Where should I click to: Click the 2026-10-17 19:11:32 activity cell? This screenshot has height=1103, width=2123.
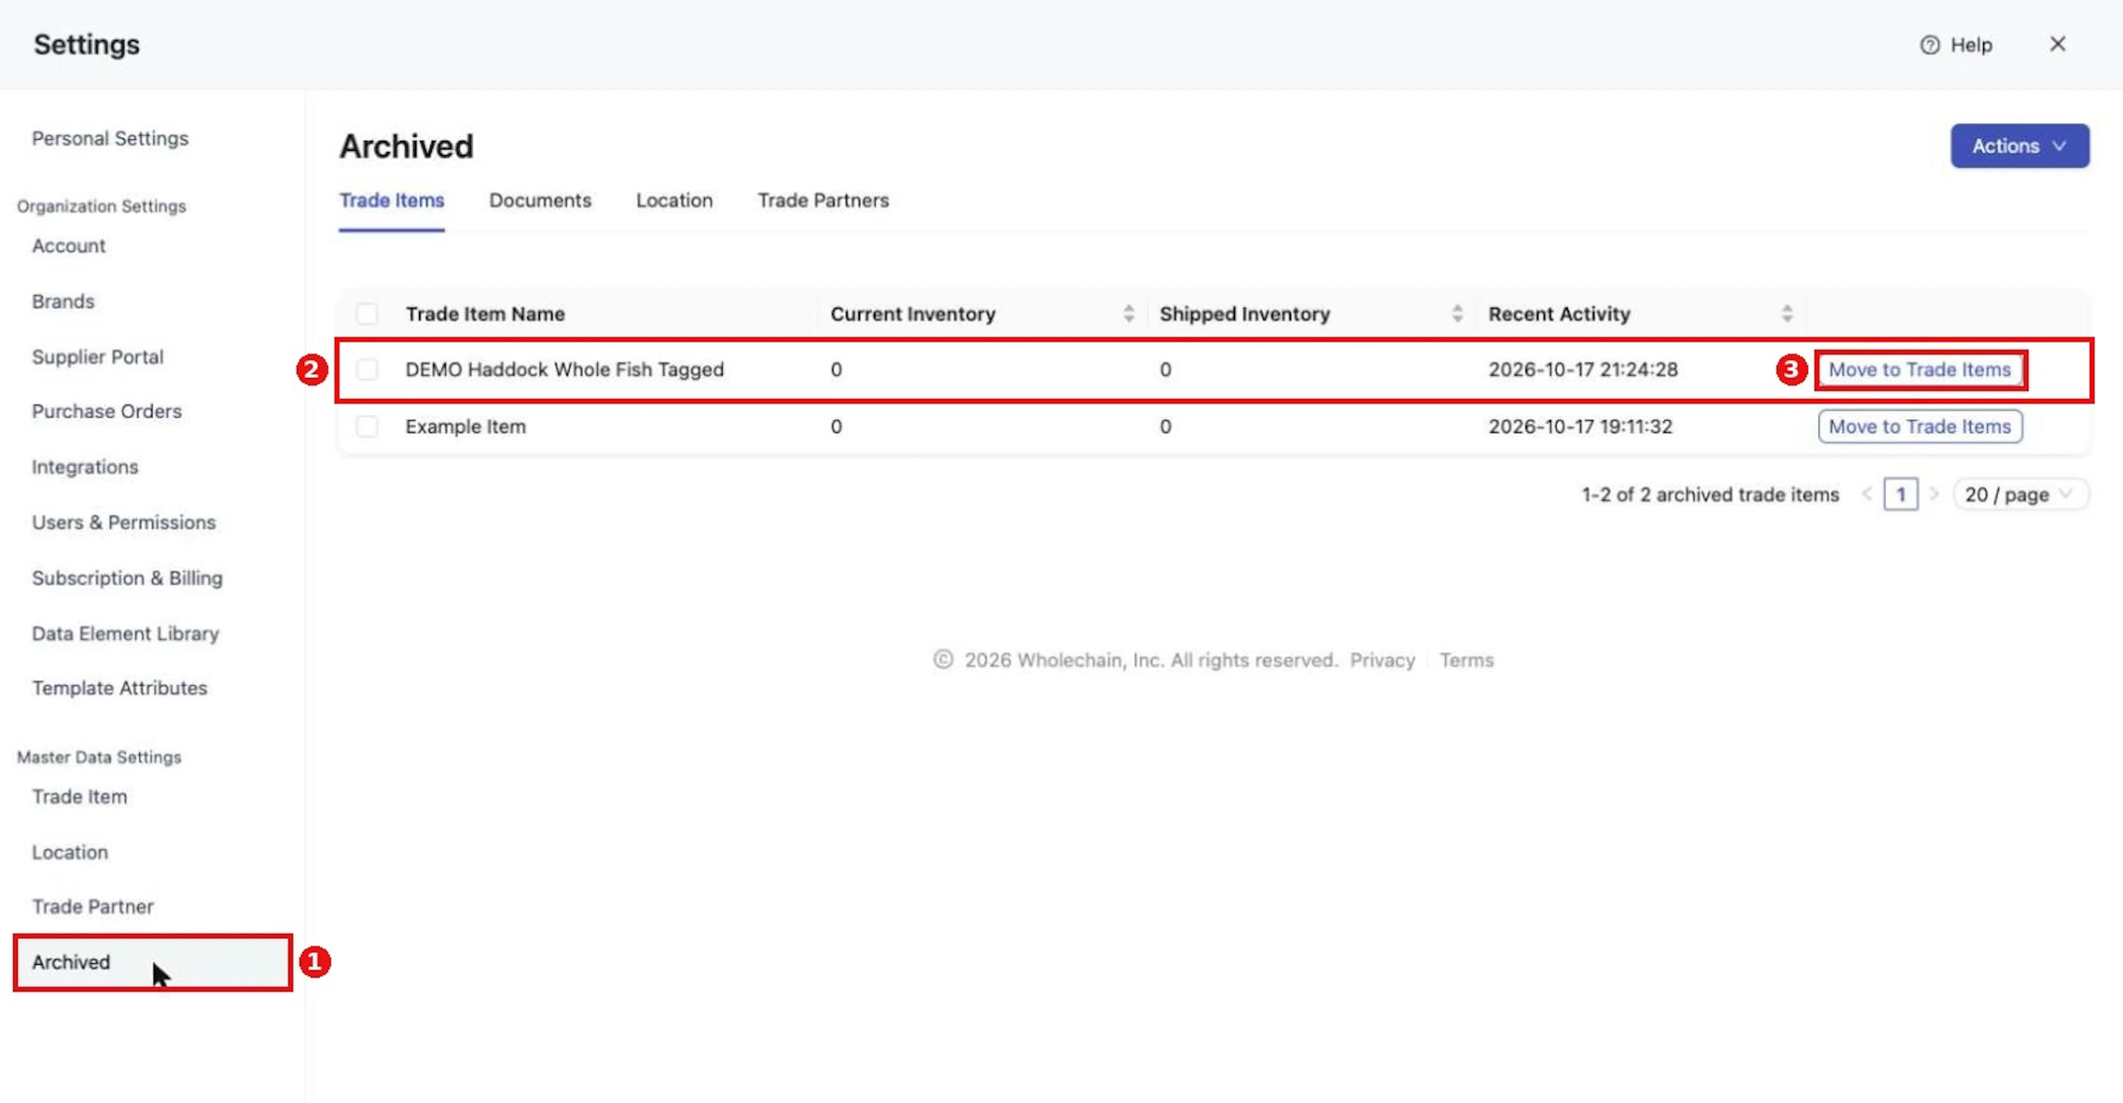click(1580, 426)
